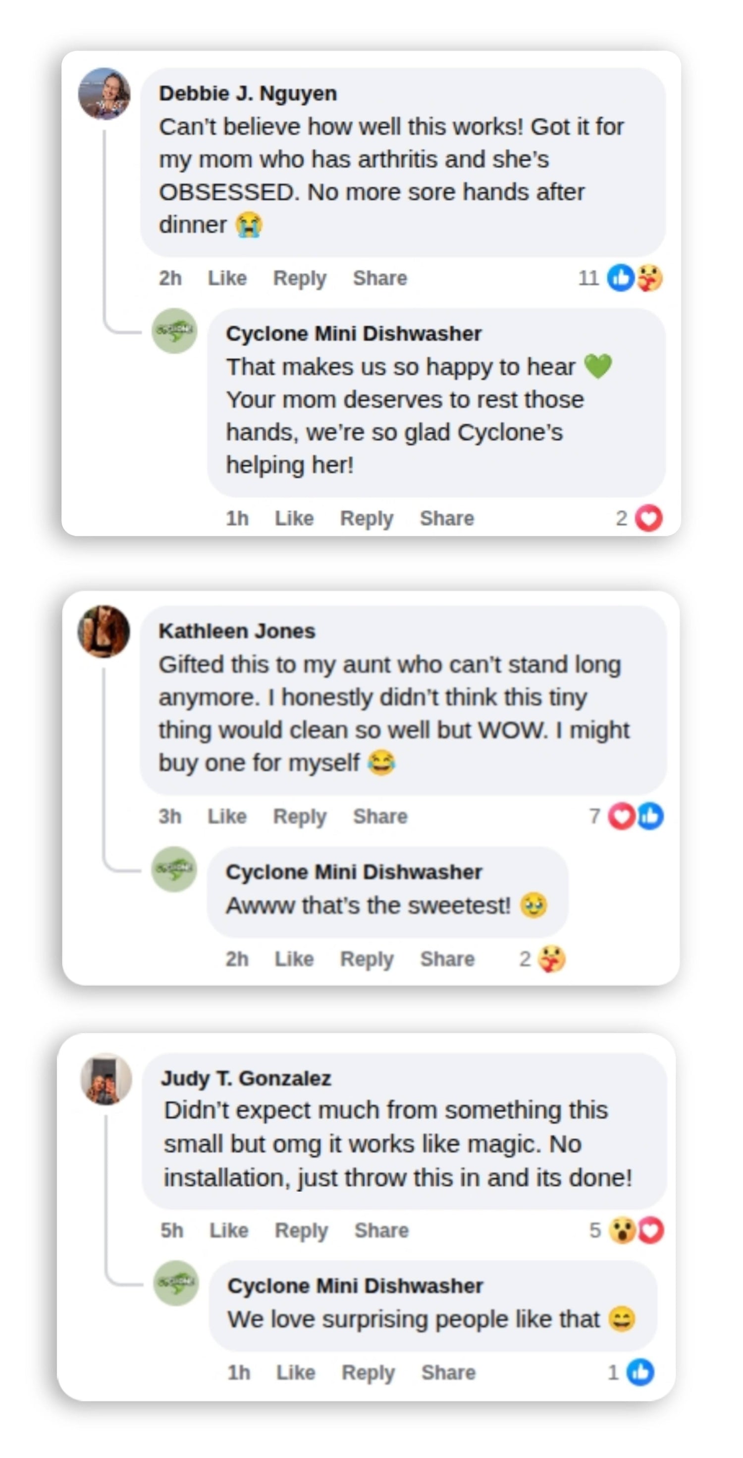The height and width of the screenshot is (1458, 743).
Task: Click the thumbs-up reaction on Cyclone's last reply
Action: [640, 1372]
